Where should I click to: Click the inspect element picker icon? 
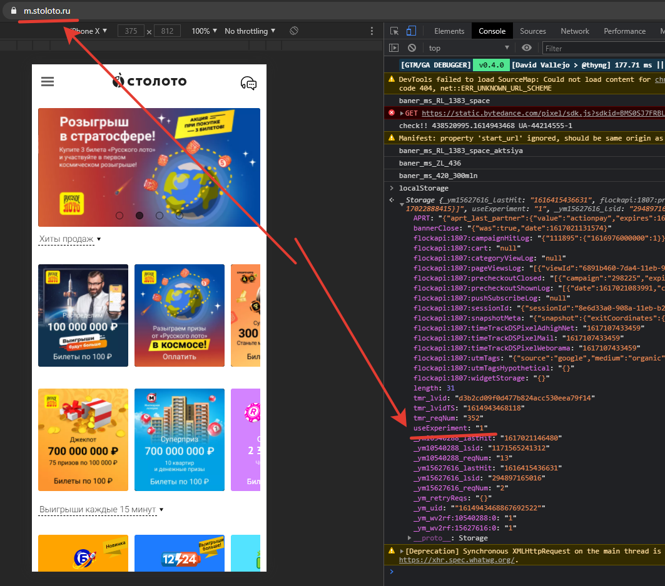[x=394, y=31]
